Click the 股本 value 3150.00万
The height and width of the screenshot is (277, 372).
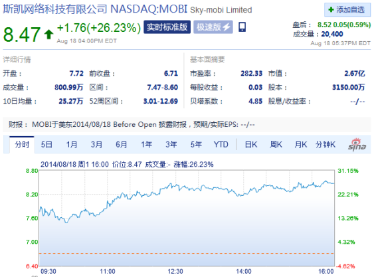tap(348, 87)
